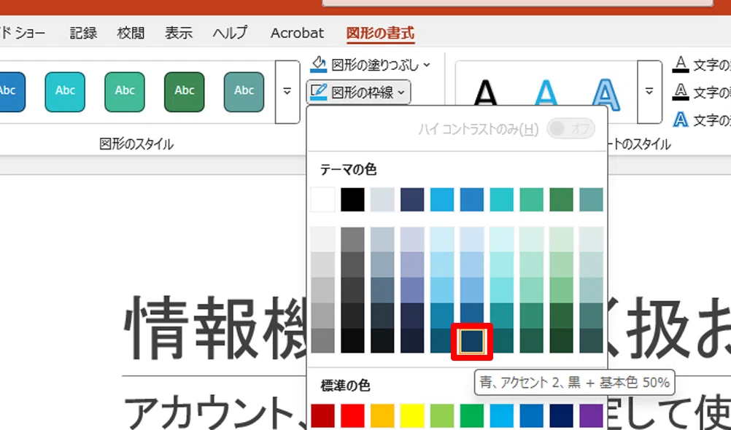This screenshot has height=430, width=731.
Task: Select the green standard color
Action: point(472,415)
